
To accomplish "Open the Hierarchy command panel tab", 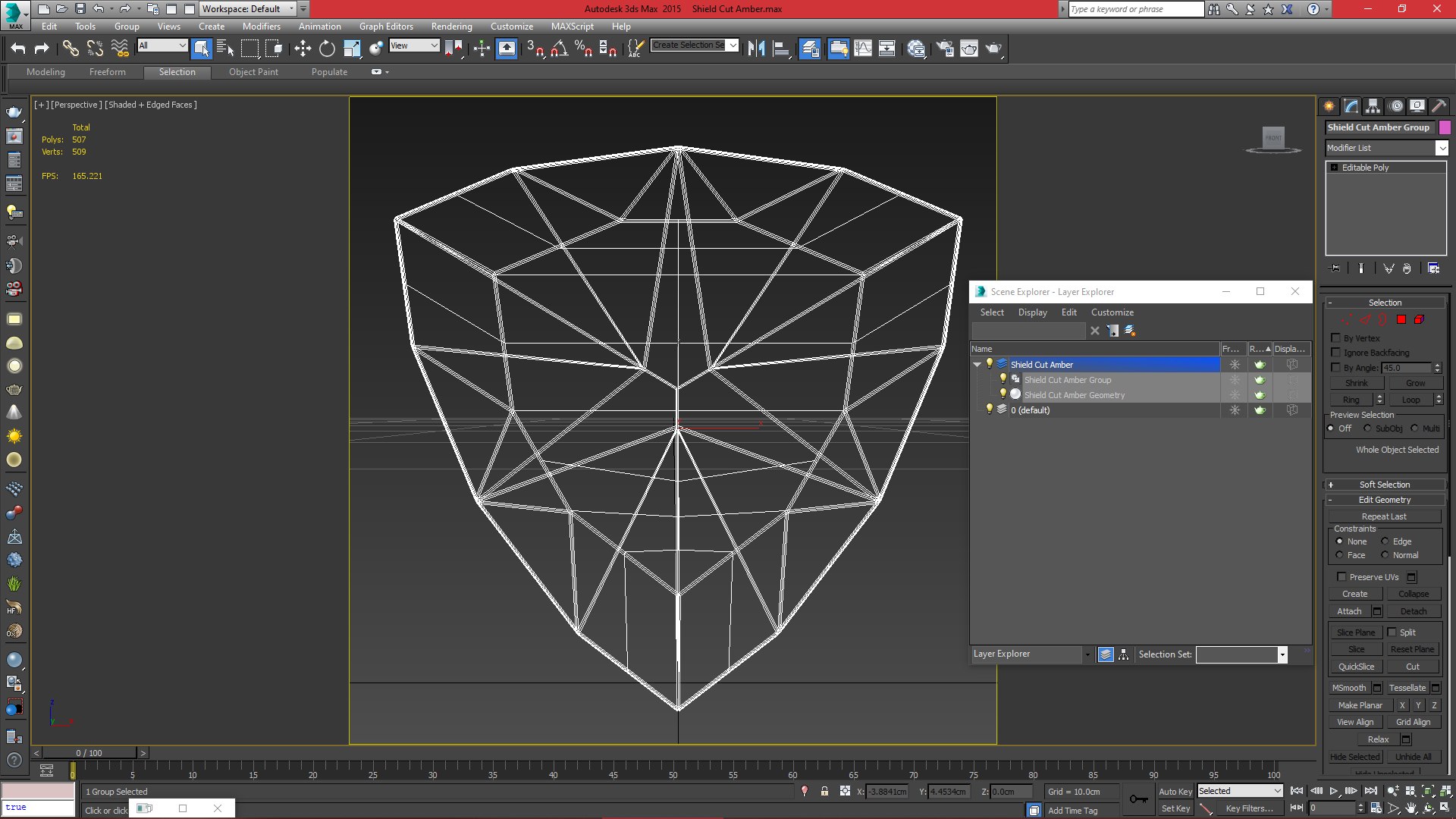I will click(1373, 106).
